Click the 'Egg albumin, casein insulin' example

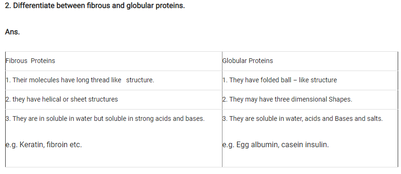(282, 145)
